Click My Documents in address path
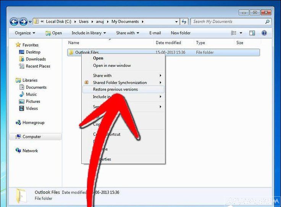The image size is (281, 207). point(125,21)
